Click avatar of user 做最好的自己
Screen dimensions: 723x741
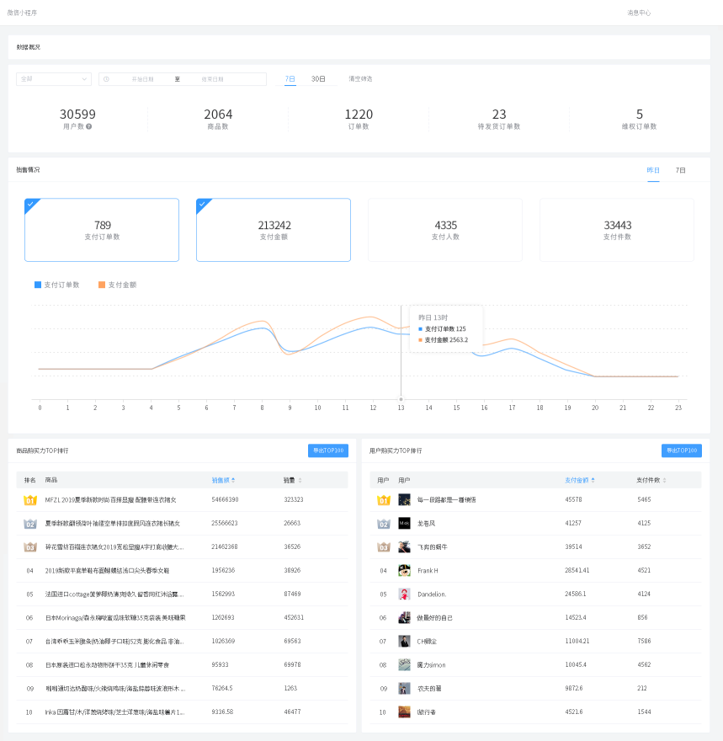tap(404, 618)
